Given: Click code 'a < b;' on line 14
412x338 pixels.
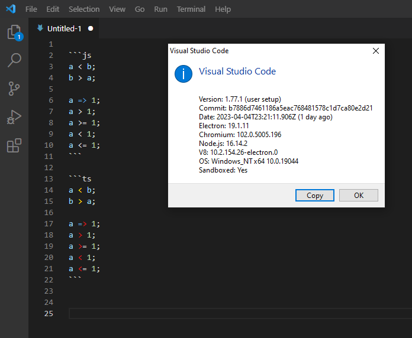Looking at the screenshot, I should (x=82, y=190).
